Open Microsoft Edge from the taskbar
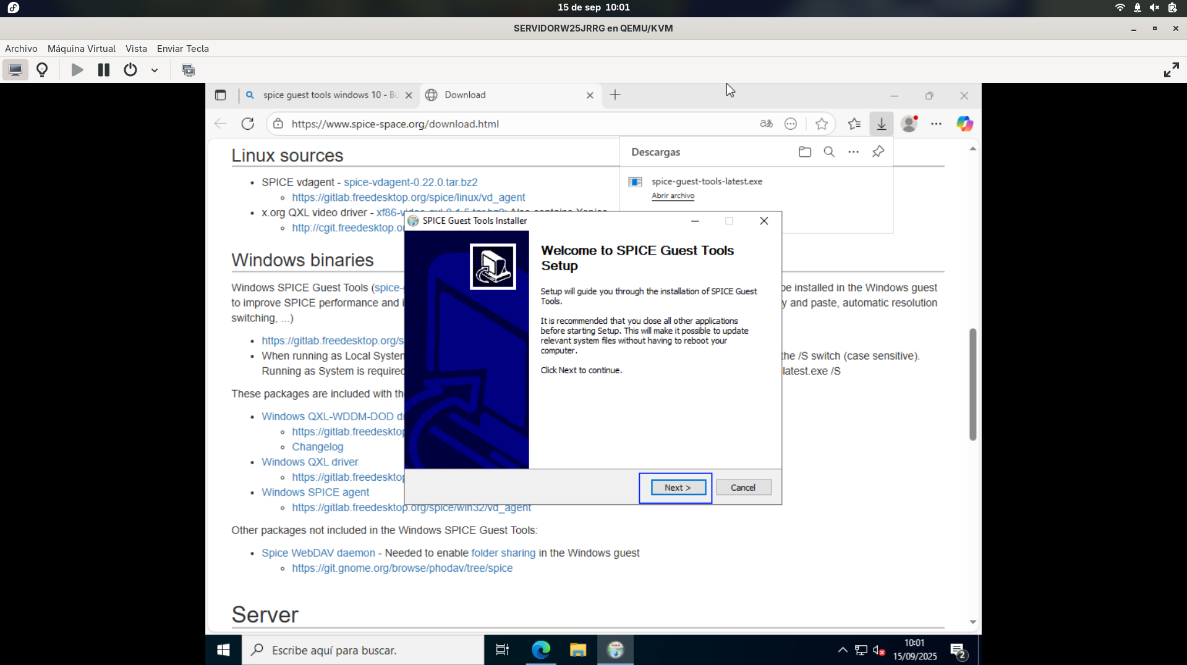Viewport: 1187px width, 665px height. click(x=541, y=650)
